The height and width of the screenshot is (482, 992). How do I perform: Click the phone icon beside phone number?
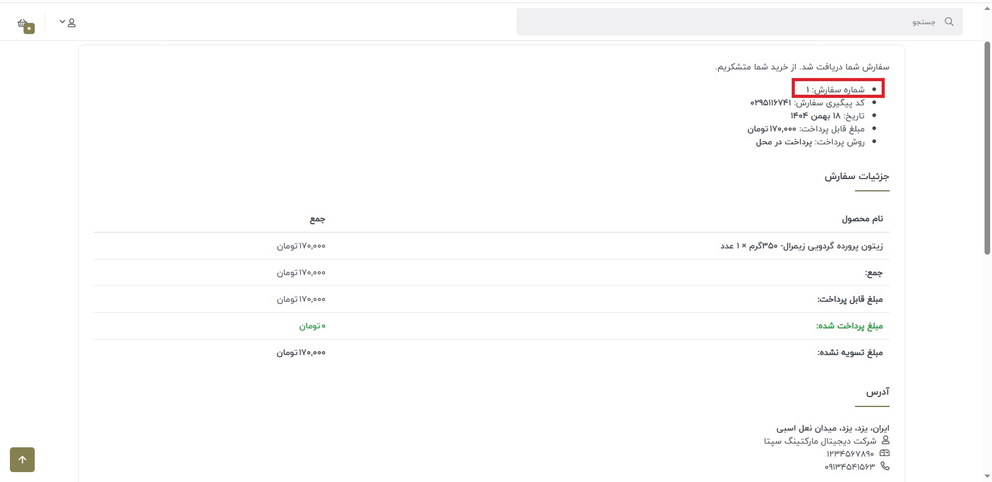click(885, 466)
